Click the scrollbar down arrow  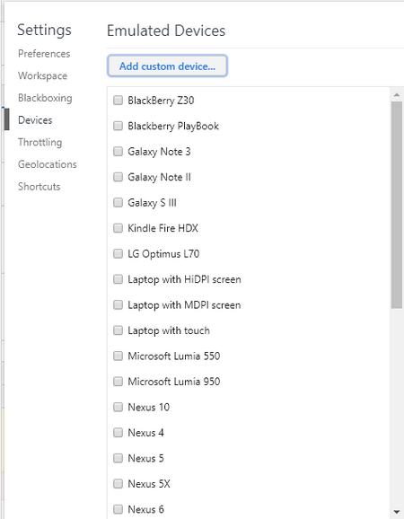397,512
